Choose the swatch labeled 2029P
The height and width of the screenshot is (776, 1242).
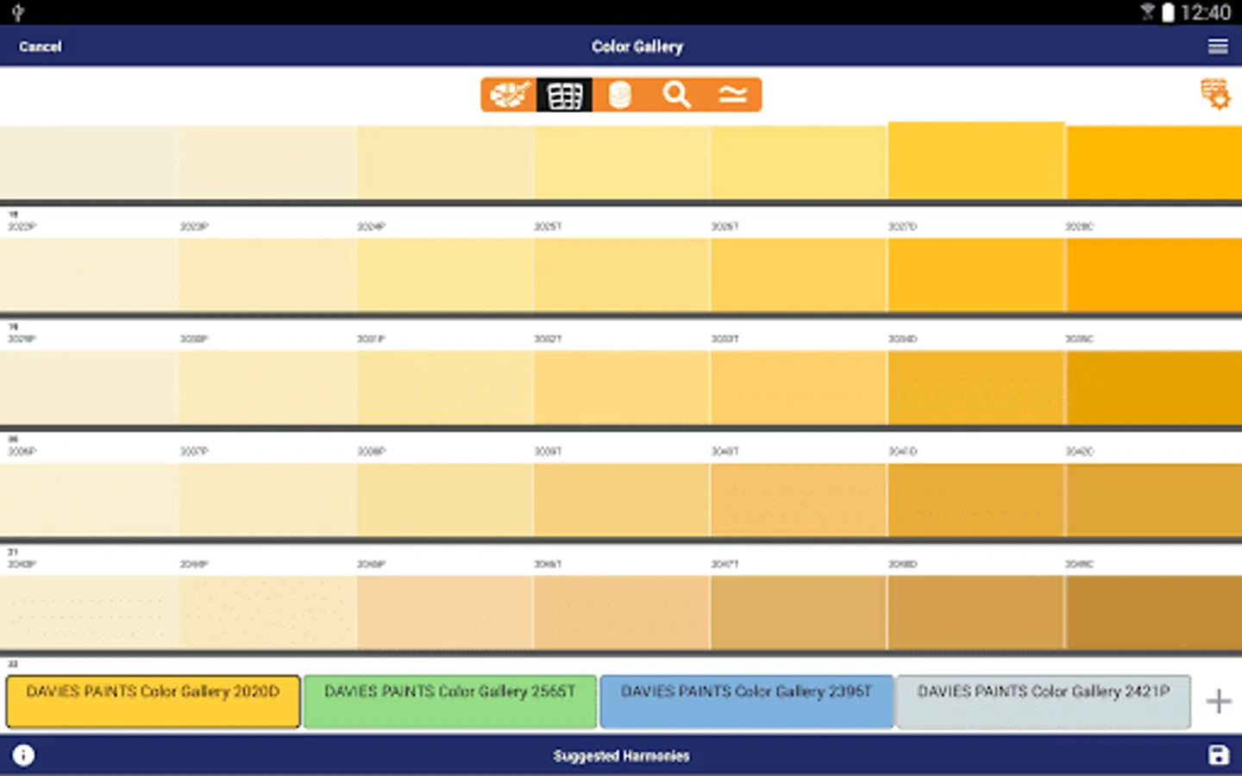click(x=89, y=388)
